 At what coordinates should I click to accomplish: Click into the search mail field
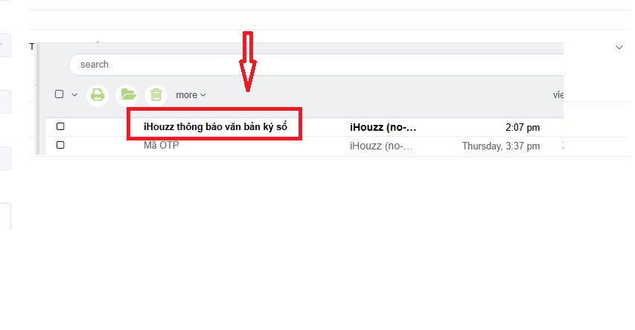316,65
